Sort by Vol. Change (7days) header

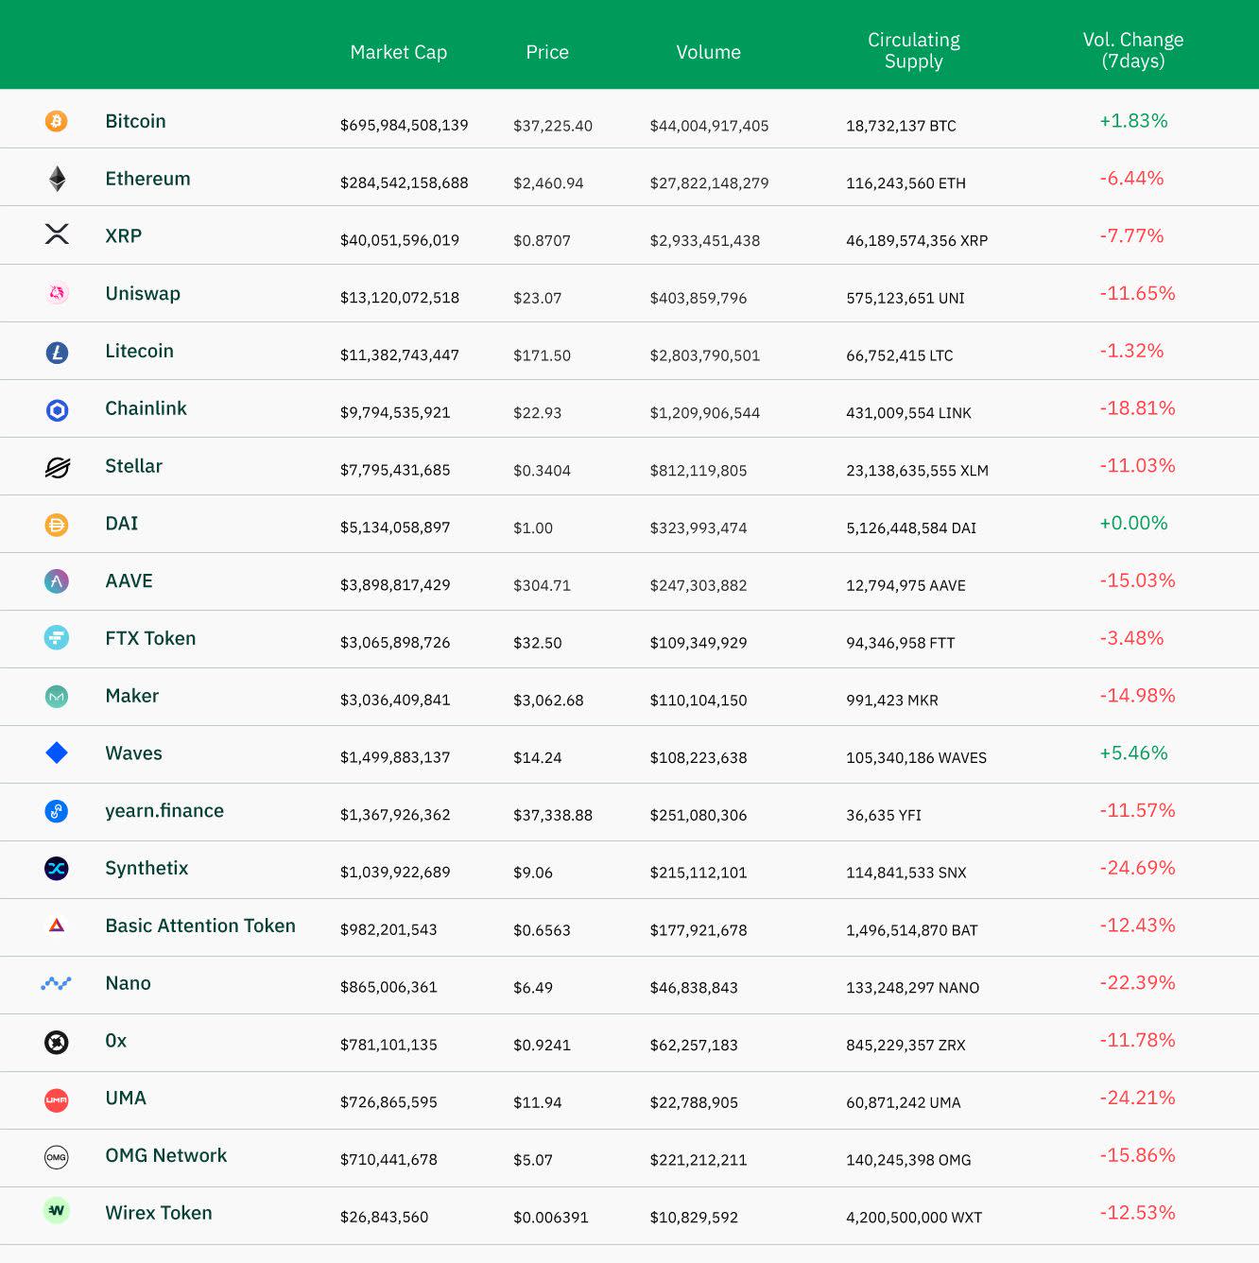pos(1133,50)
